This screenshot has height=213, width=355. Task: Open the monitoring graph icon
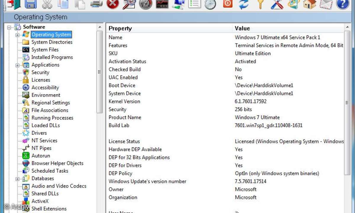[x=162, y=4]
